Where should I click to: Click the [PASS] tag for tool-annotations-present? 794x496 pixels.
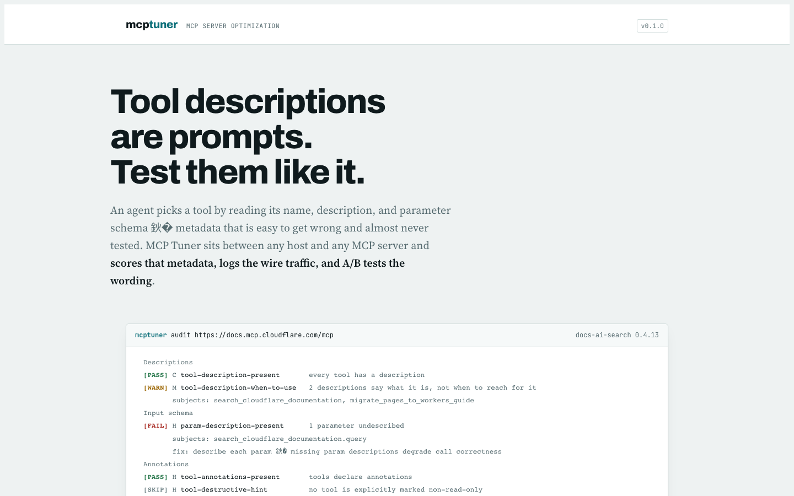(x=155, y=477)
